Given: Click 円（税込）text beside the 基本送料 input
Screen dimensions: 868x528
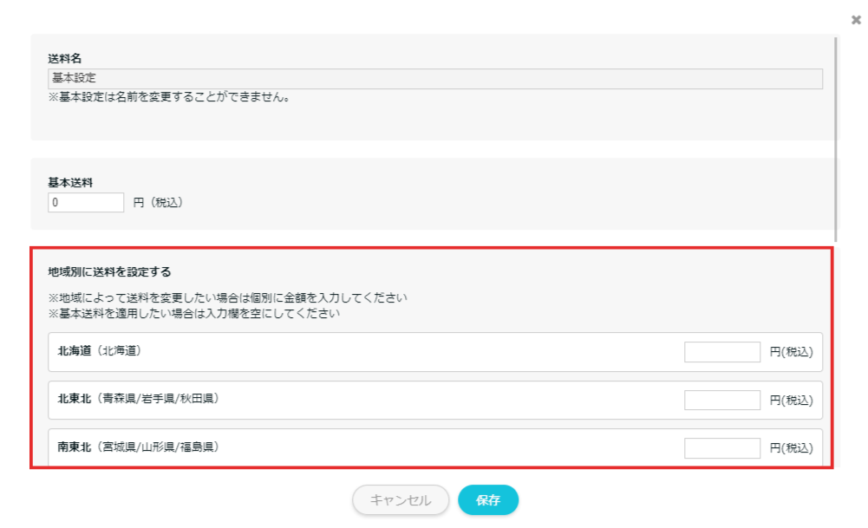Looking at the screenshot, I should (158, 202).
